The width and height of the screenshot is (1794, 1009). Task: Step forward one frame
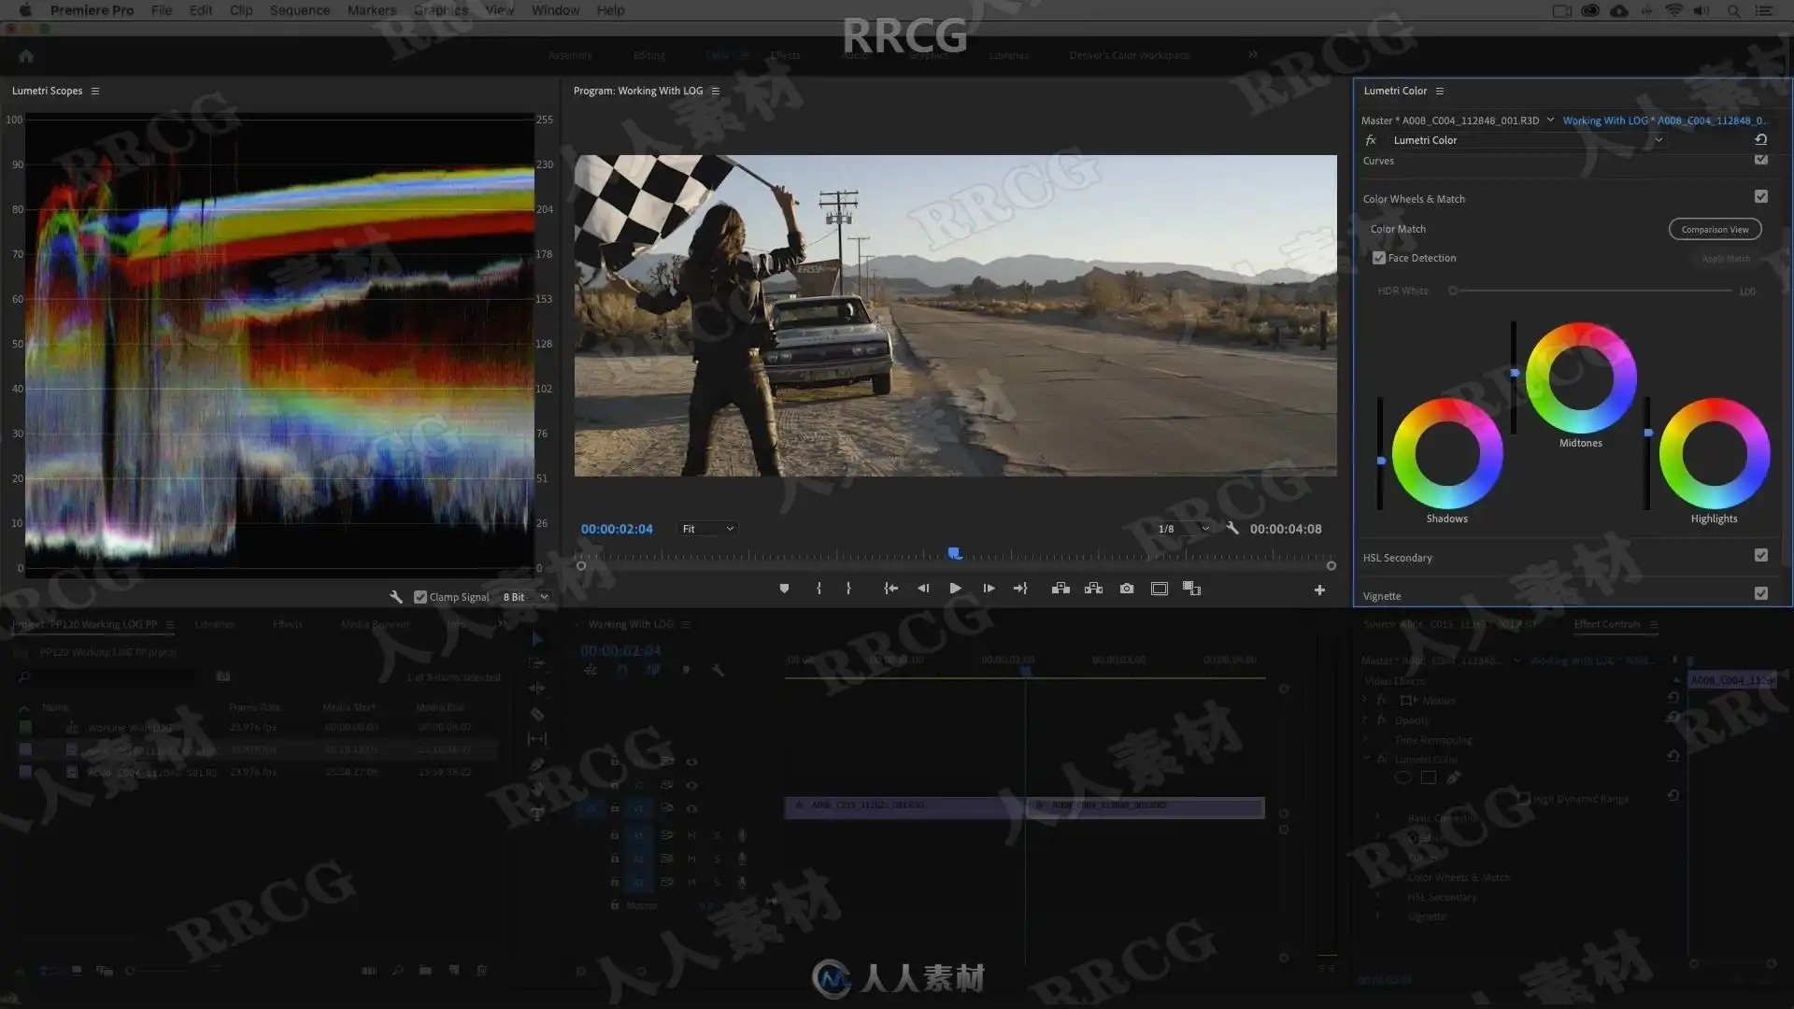click(x=989, y=589)
